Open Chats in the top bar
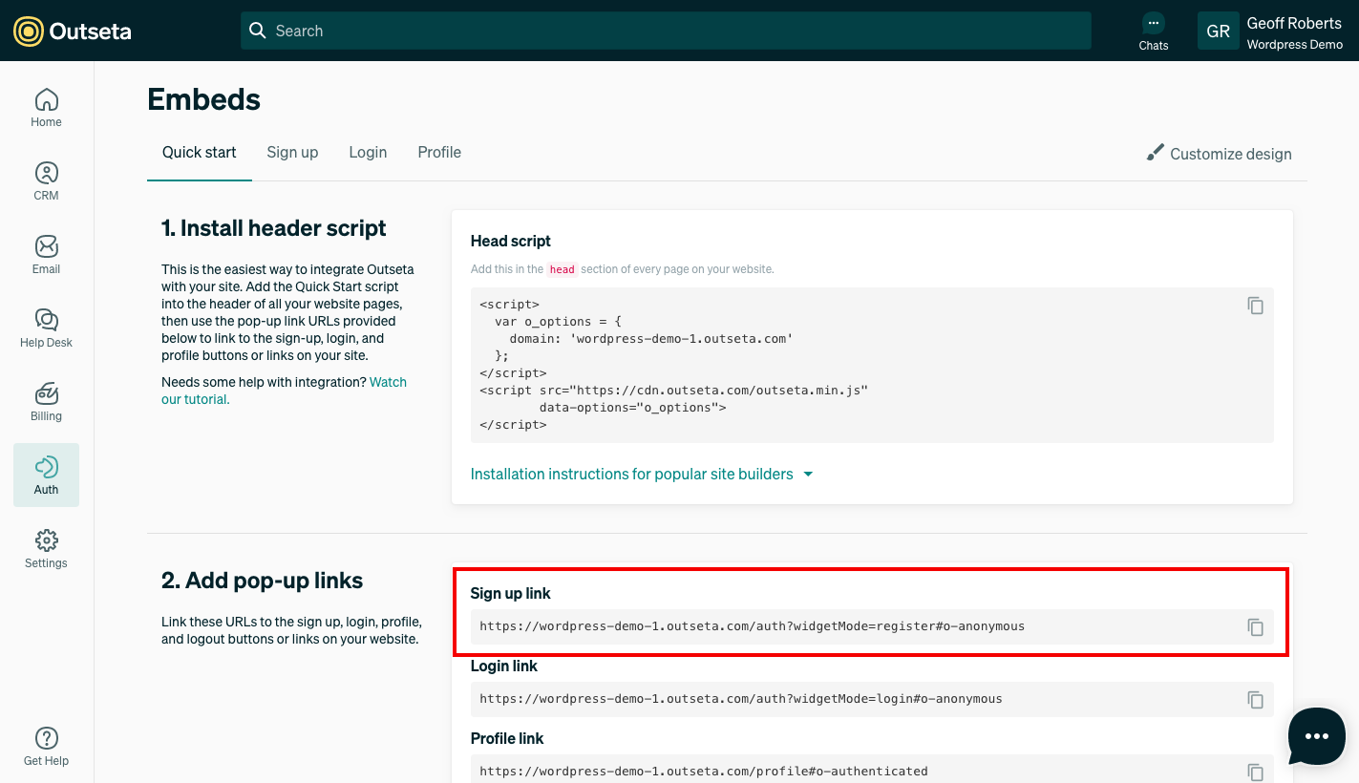This screenshot has width=1359, height=783. [x=1154, y=32]
